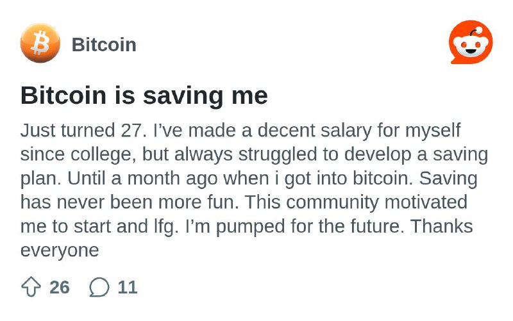Click the word 'college' in the second line
The height and width of the screenshot is (321, 513).
(x=103, y=154)
